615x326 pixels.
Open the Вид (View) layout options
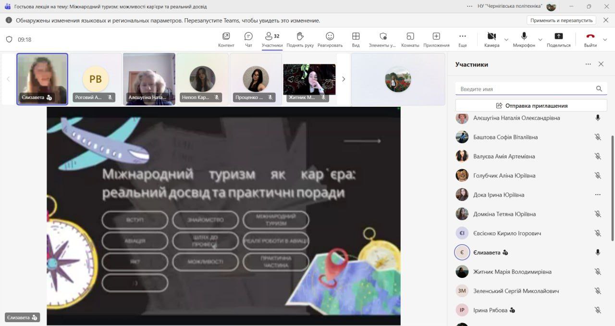pos(356,37)
